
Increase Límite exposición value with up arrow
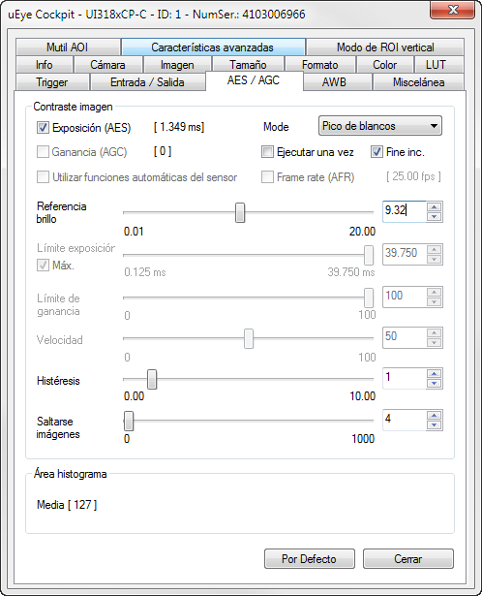coord(435,249)
